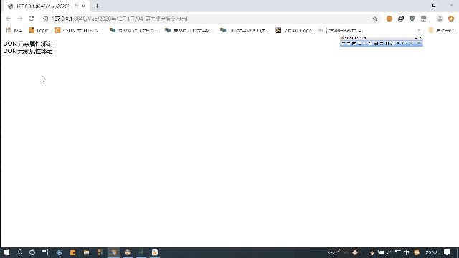
Task: Open the Virtual Judge bookmark
Action: pos(293,30)
